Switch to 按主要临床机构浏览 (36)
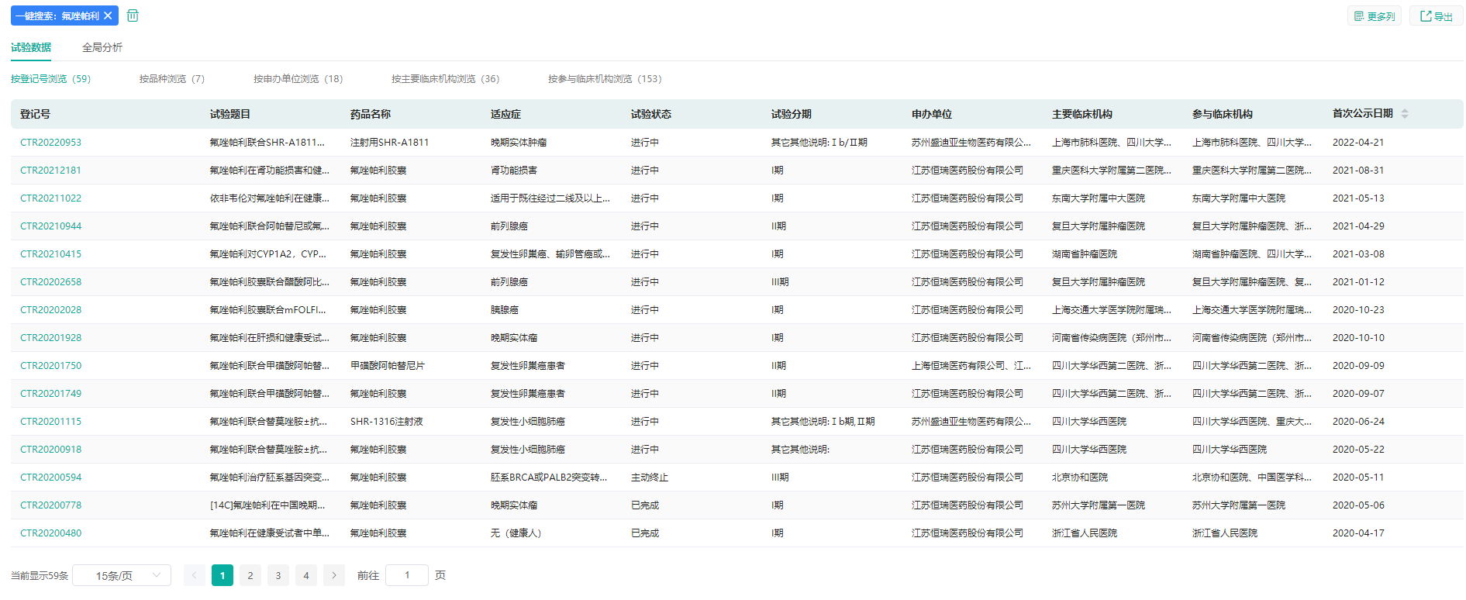Image resolution: width=1466 pixels, height=600 pixels. point(445,79)
